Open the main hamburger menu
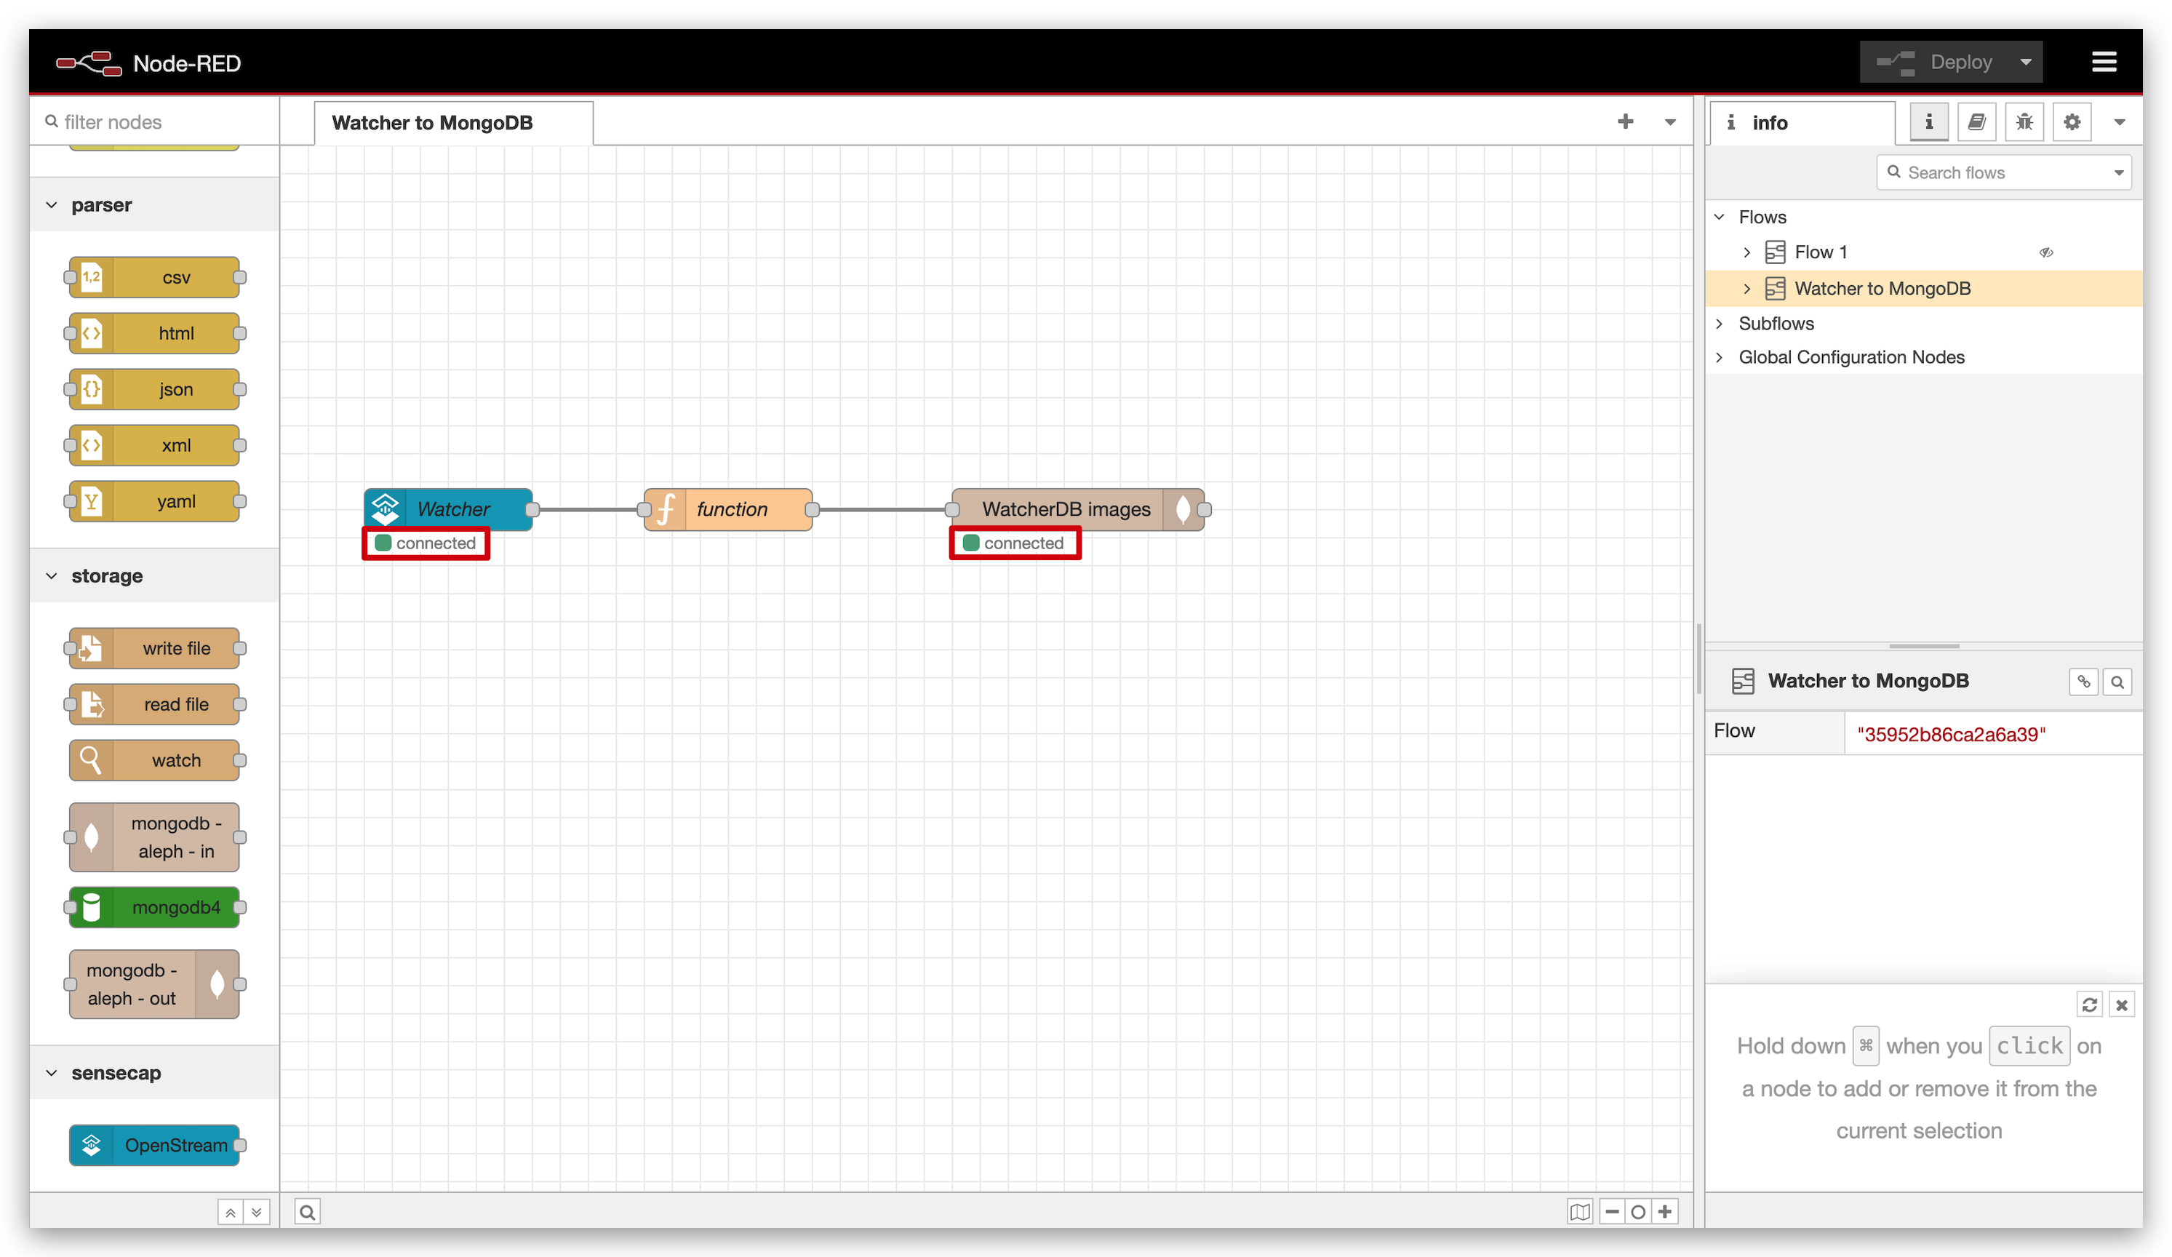 pyautogui.click(x=2103, y=62)
